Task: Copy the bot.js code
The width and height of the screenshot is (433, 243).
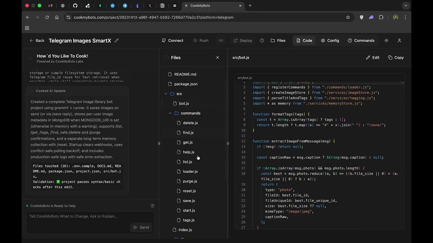Action: coord(396,58)
